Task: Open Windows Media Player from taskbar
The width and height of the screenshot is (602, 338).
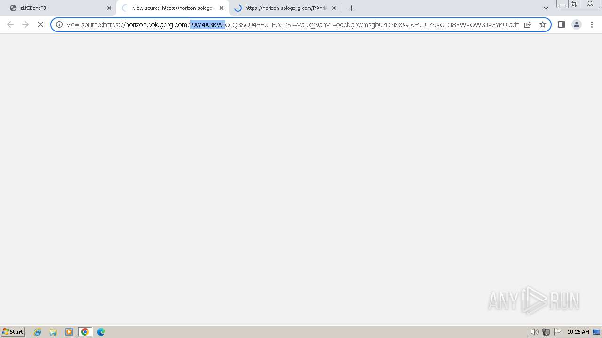Action: pos(69,332)
